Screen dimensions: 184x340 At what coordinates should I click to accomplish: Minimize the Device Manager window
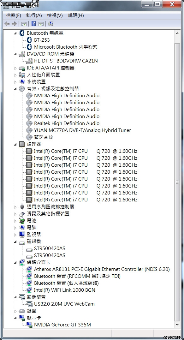coord(147,4)
